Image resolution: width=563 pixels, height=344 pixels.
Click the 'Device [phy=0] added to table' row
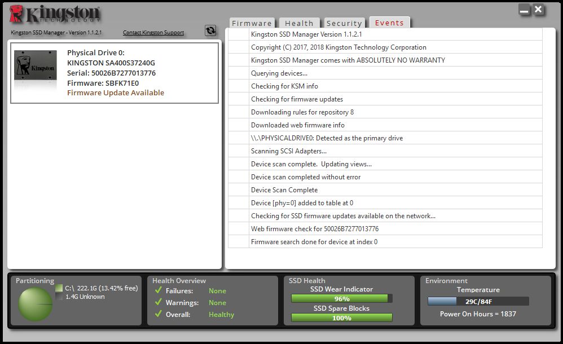click(385, 202)
